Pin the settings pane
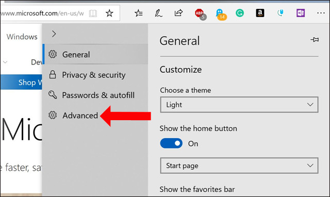 [315, 39]
